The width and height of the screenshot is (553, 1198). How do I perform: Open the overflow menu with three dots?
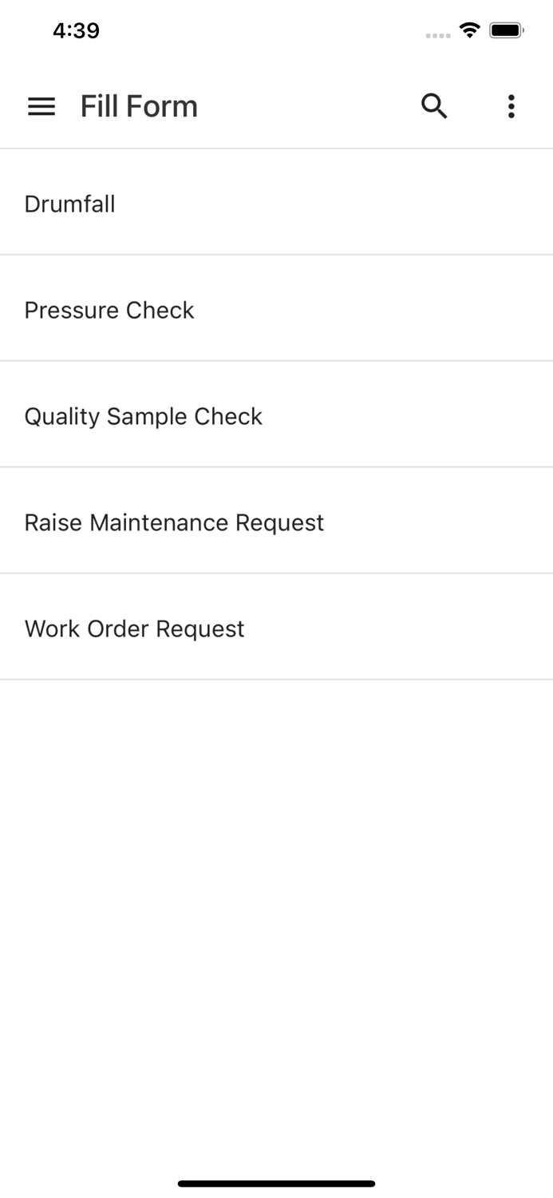coord(511,105)
